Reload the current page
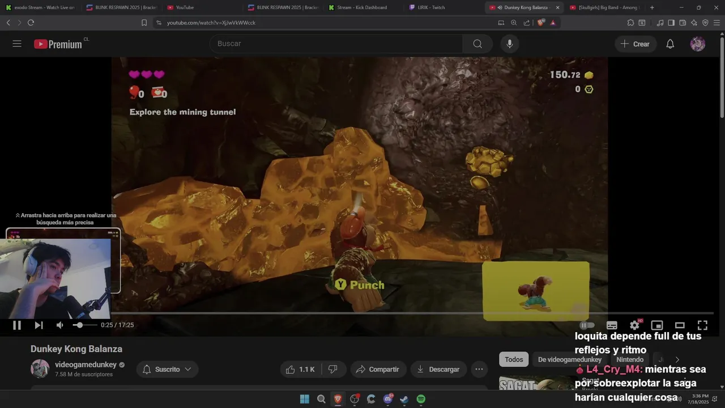 pos(31,23)
